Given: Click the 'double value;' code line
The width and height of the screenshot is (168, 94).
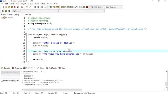Looking at the screenshot, I should (x=40, y=37).
